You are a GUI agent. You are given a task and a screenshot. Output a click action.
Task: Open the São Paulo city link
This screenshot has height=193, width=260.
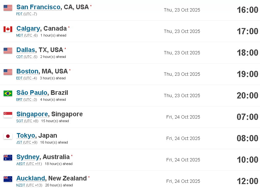point(32,93)
